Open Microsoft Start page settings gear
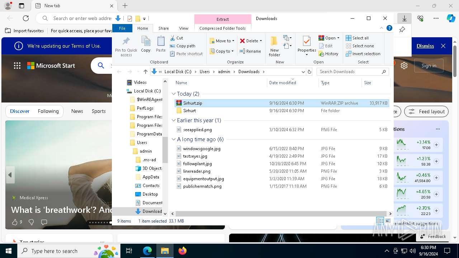The width and height of the screenshot is (459, 258). coord(404,66)
